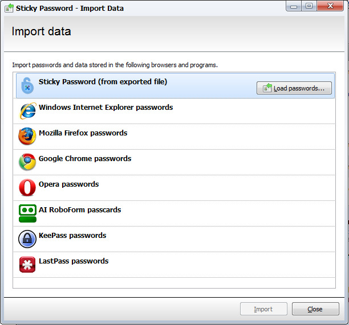Maximize the Import Data window
The width and height of the screenshot is (349, 325).
pos(309,6)
